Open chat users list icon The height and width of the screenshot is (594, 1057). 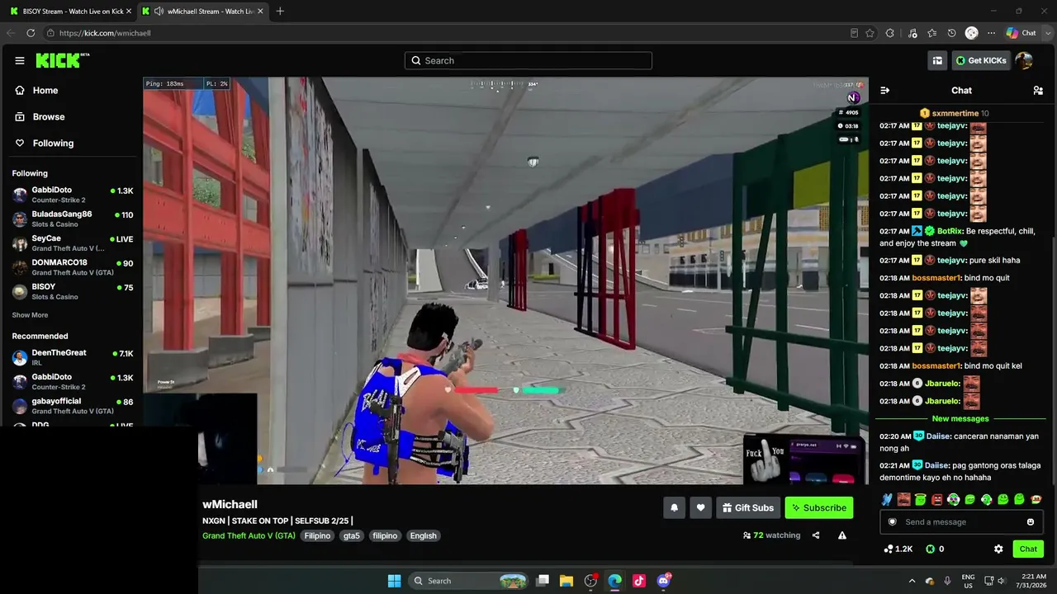click(1038, 91)
